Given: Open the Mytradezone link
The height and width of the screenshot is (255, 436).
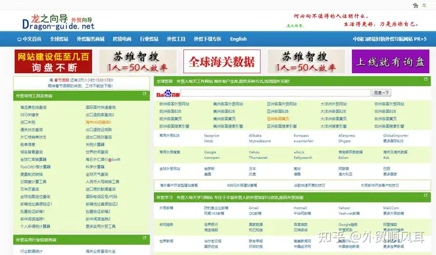Looking at the screenshot, I should click(260, 141).
